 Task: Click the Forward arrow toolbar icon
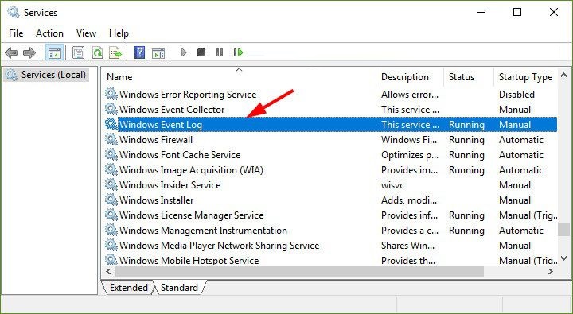29,53
